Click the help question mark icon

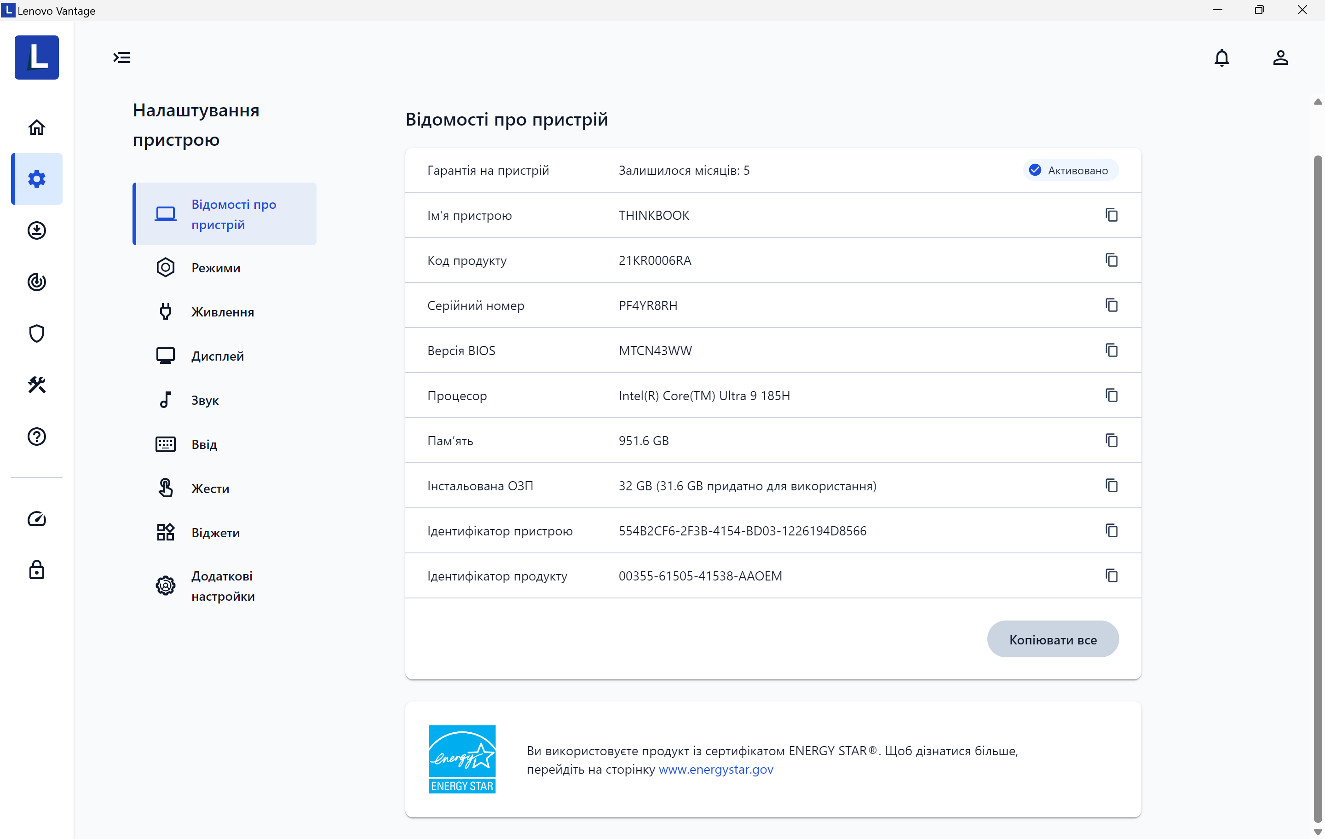(36, 436)
